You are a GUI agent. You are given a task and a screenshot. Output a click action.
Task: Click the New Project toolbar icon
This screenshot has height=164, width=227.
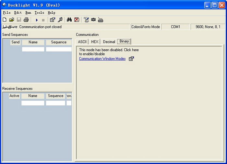click(5, 19)
